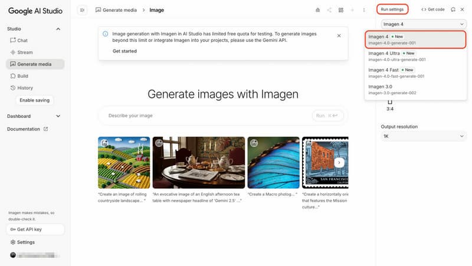Click the Settings gear icon
Screen dimensions: 472x266
pos(13,242)
